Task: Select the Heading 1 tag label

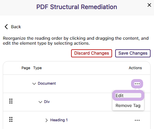Action: (x=59, y=120)
